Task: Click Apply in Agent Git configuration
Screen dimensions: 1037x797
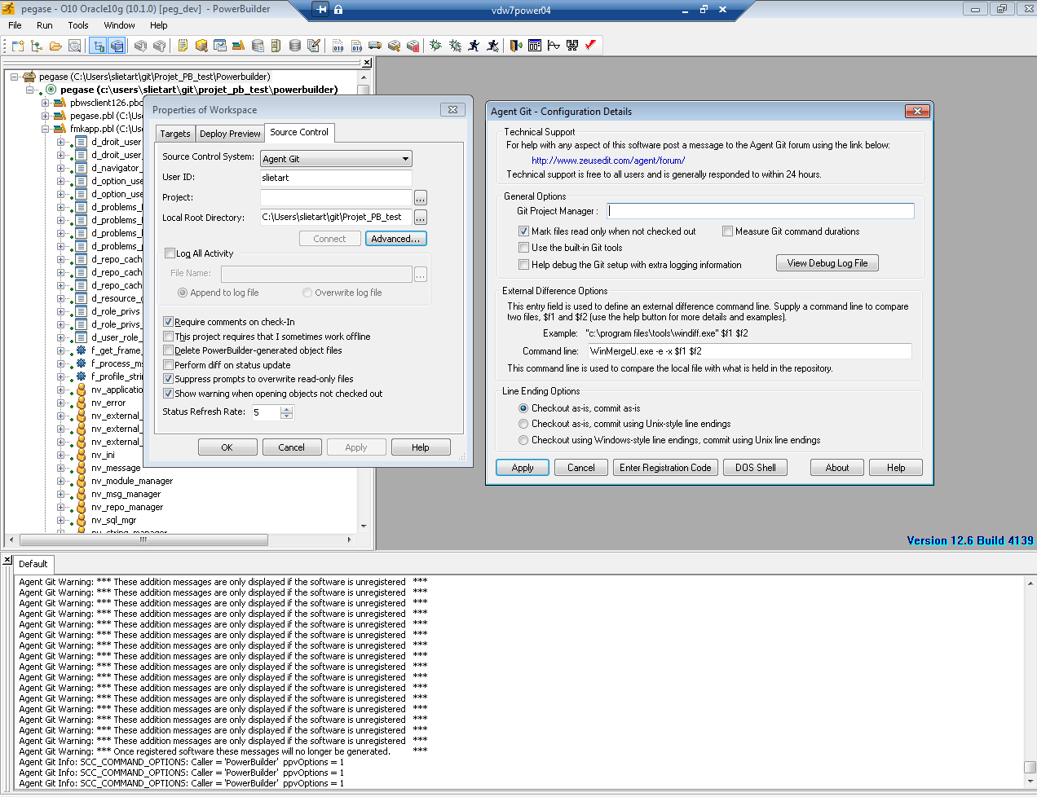Action: pyautogui.click(x=523, y=468)
